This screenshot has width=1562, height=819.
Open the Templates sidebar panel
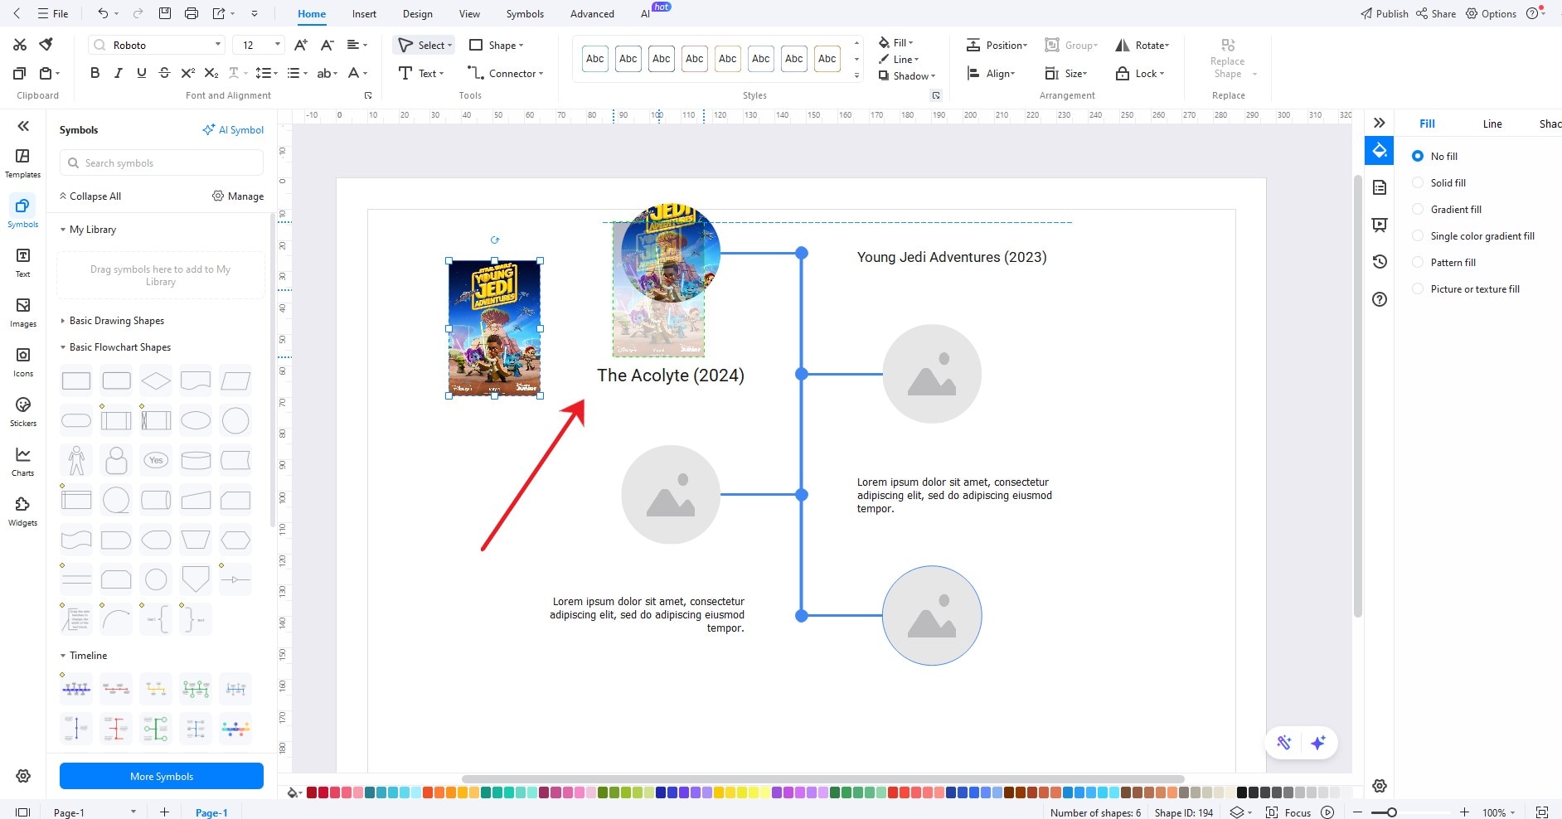coord(22,163)
